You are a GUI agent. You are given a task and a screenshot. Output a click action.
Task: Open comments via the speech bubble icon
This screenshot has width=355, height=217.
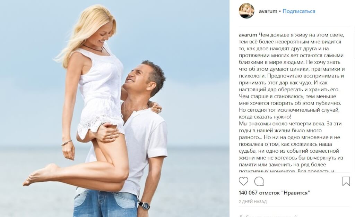[x=259, y=181]
